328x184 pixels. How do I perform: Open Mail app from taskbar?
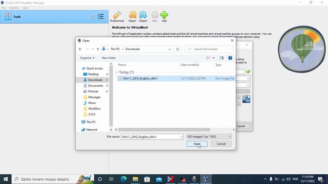159,179
